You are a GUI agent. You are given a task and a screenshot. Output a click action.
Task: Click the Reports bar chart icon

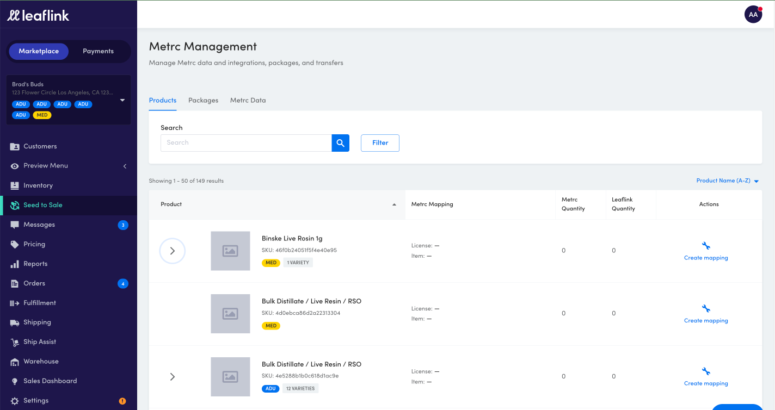[15, 264]
